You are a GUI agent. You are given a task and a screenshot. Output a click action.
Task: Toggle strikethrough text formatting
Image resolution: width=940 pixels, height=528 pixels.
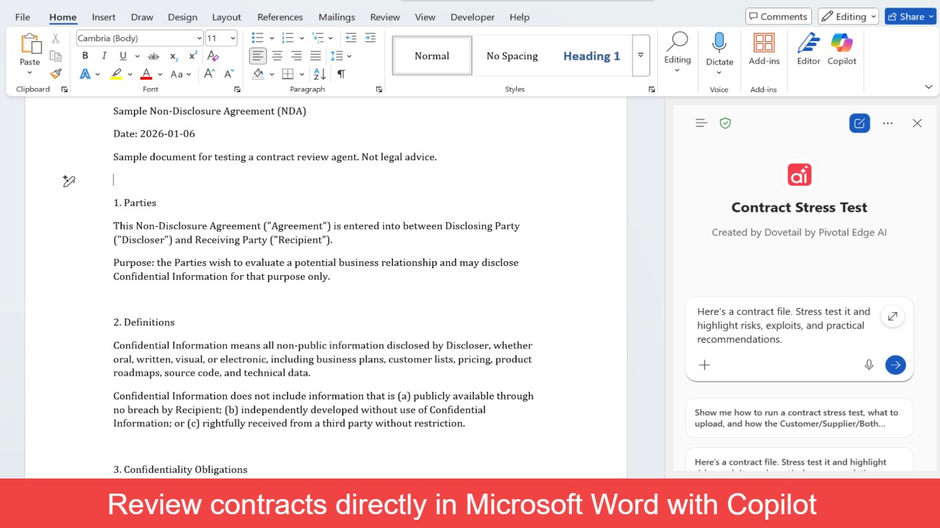pos(153,56)
